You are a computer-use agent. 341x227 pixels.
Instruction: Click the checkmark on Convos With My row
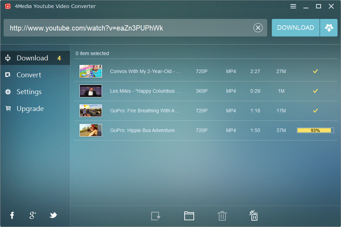point(315,71)
